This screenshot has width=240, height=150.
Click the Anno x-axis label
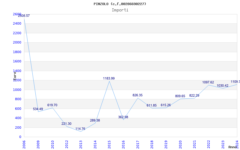coord(233,147)
